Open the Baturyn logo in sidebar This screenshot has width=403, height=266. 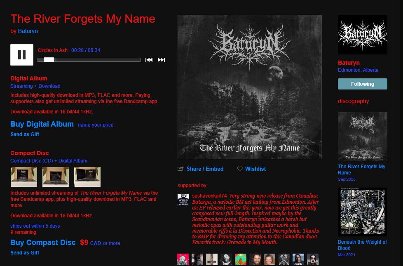point(362,35)
